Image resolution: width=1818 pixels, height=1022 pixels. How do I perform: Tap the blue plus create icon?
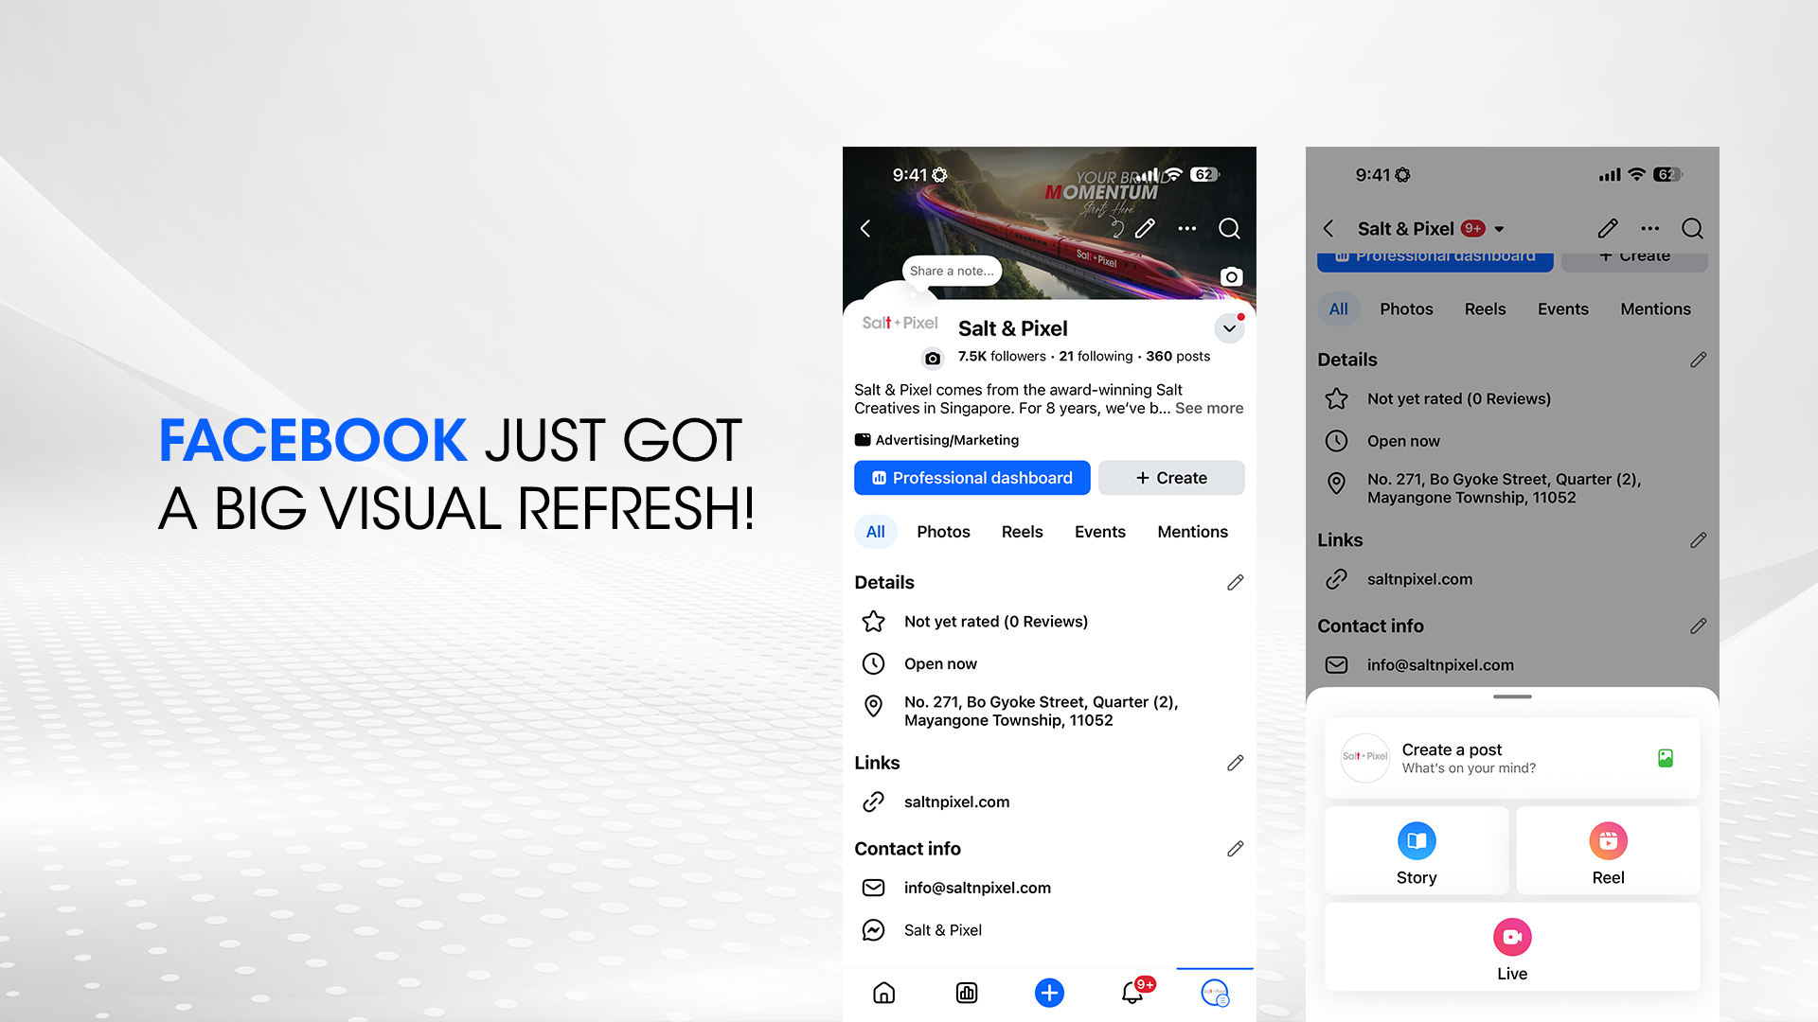1049,993
